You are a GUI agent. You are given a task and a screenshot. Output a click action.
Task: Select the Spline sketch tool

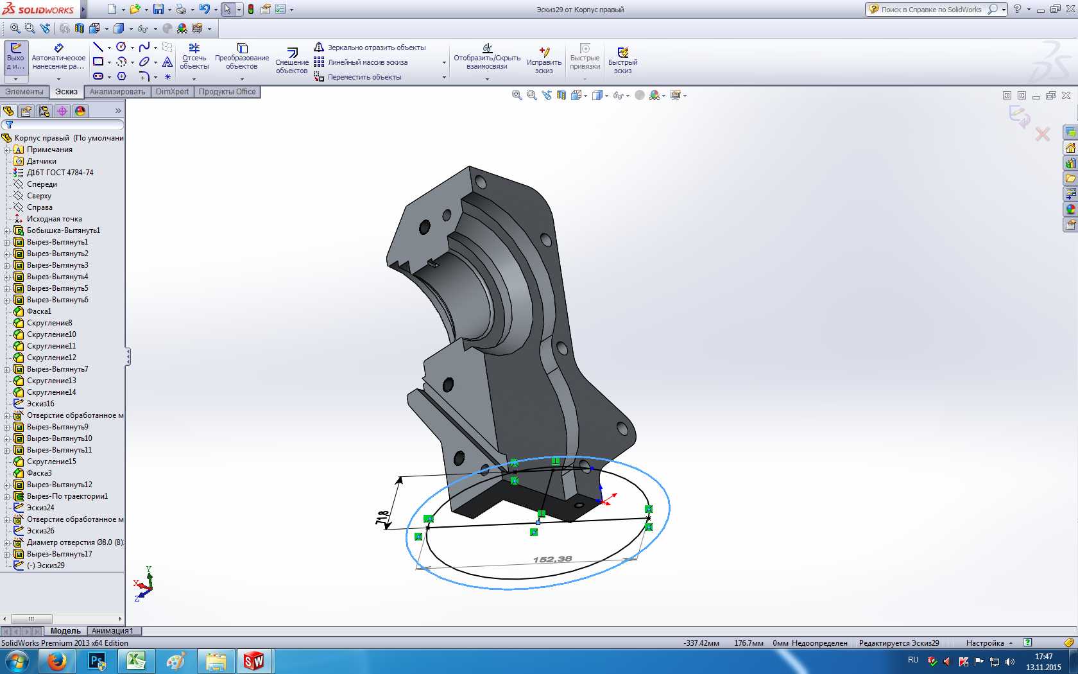[144, 47]
